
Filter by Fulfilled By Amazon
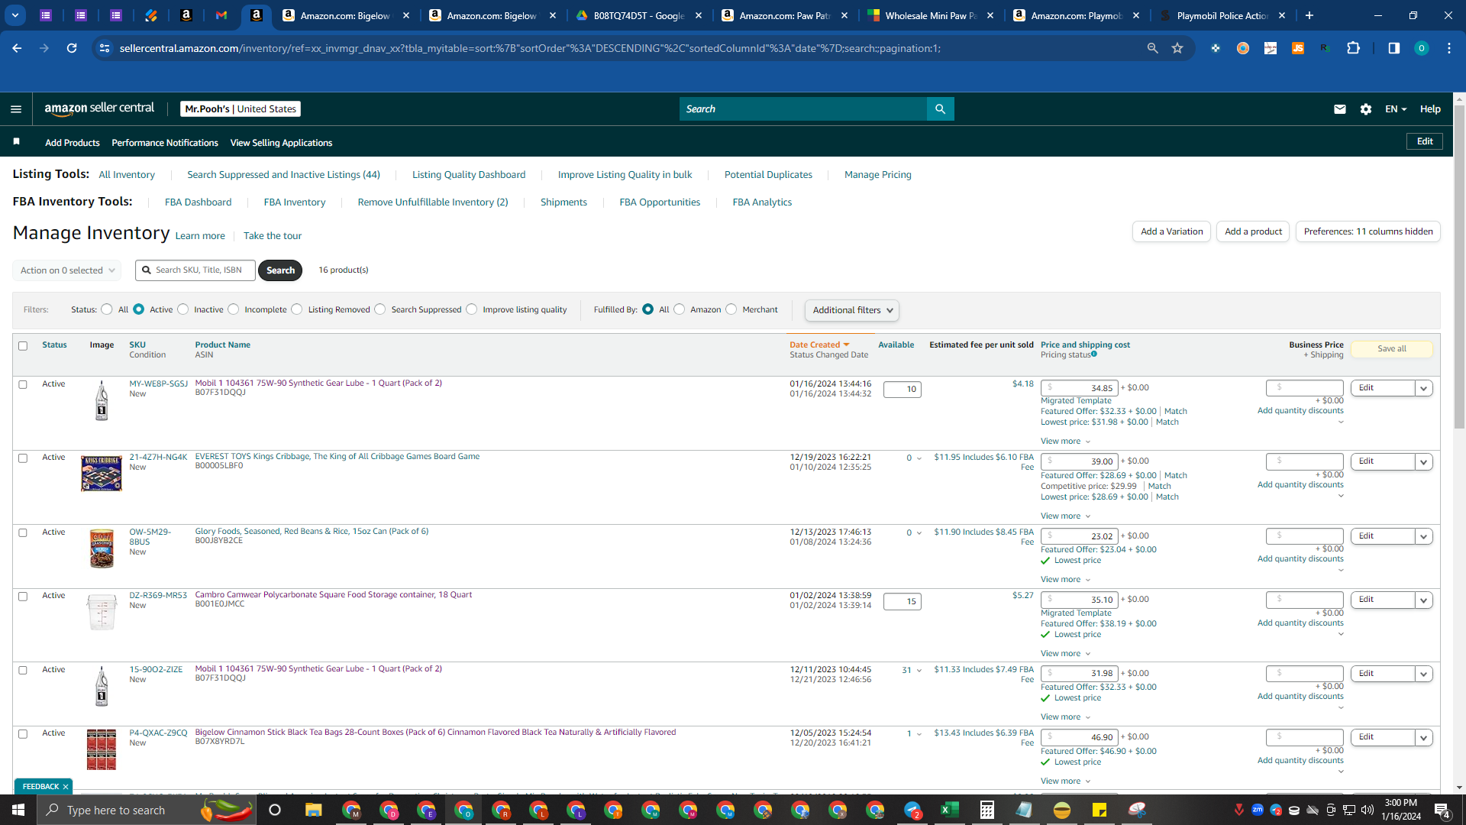click(x=680, y=309)
